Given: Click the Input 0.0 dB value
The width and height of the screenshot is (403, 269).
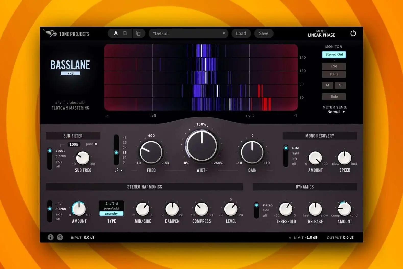Looking at the screenshot, I should click(89, 238).
